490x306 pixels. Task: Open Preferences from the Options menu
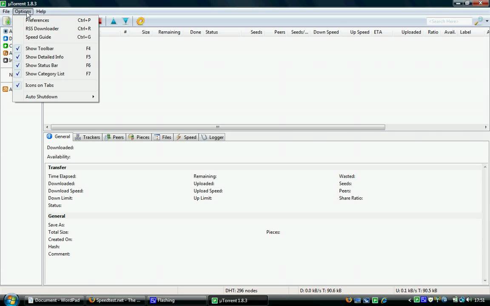click(56, 20)
